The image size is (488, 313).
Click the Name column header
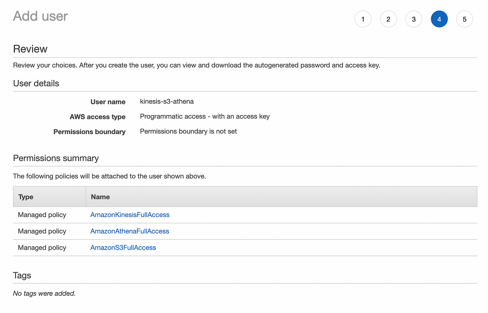click(281, 197)
